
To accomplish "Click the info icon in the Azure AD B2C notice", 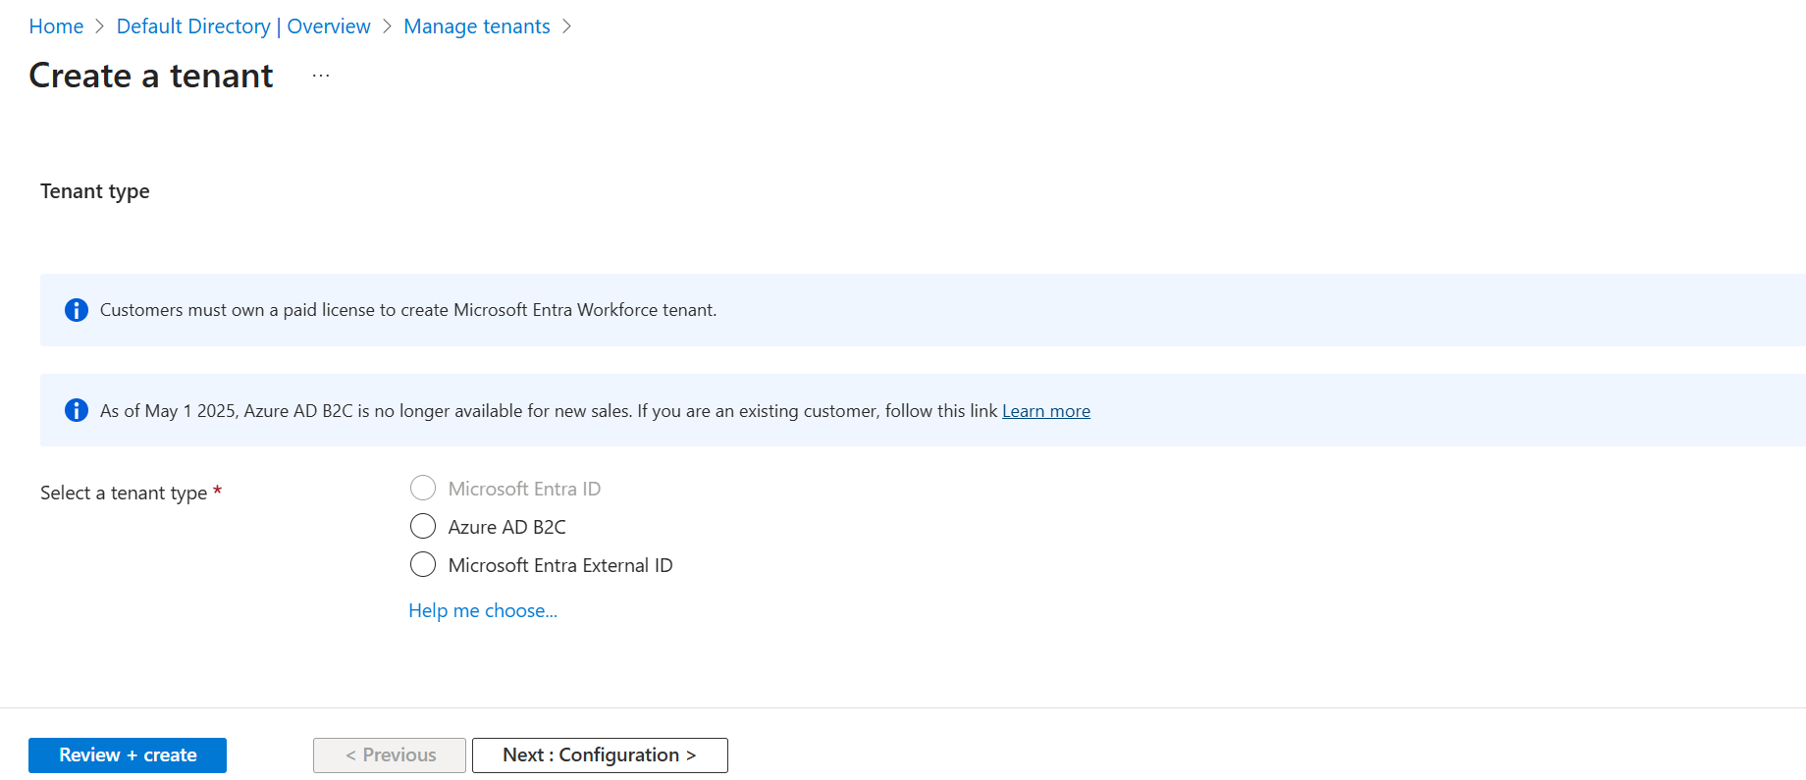I will 77,410.
